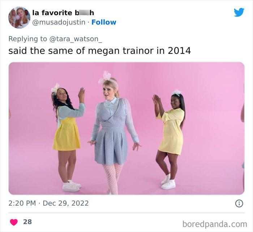This screenshot has width=253, height=232.
Task: Open the pink music video image
Action: coord(126,128)
